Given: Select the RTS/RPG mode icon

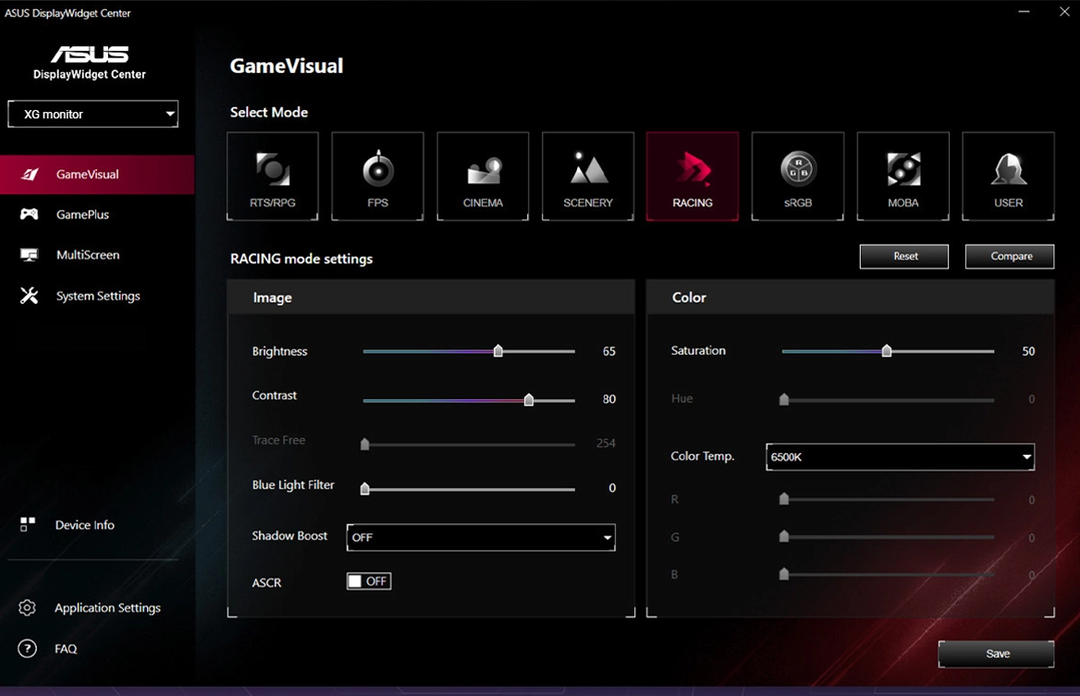Looking at the screenshot, I should pyautogui.click(x=273, y=176).
